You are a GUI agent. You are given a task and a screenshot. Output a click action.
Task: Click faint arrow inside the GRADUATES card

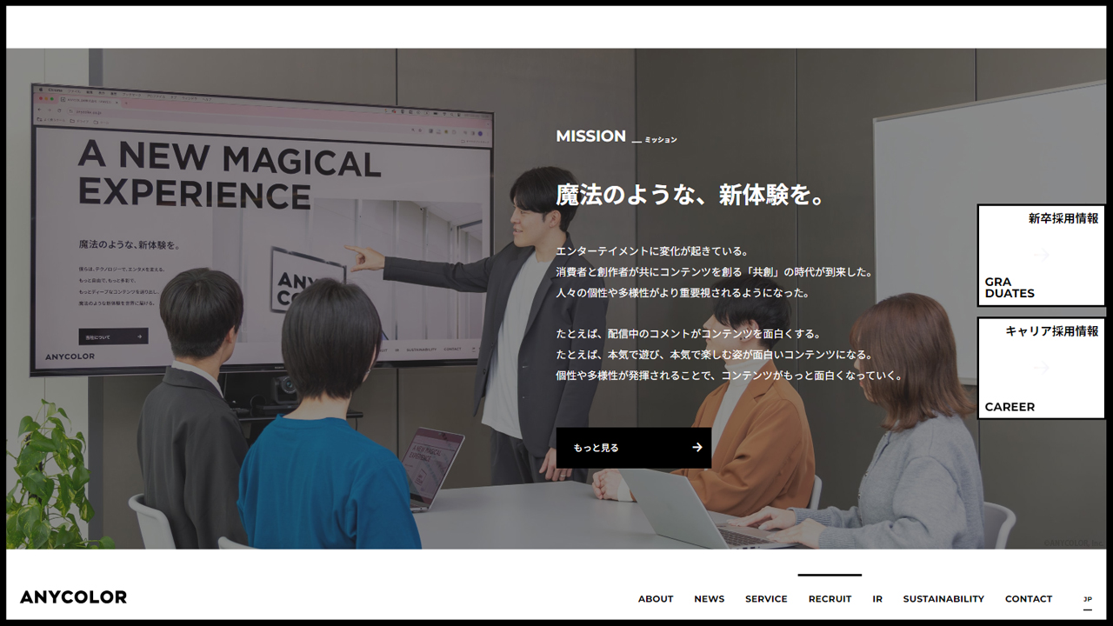coord(1041,255)
